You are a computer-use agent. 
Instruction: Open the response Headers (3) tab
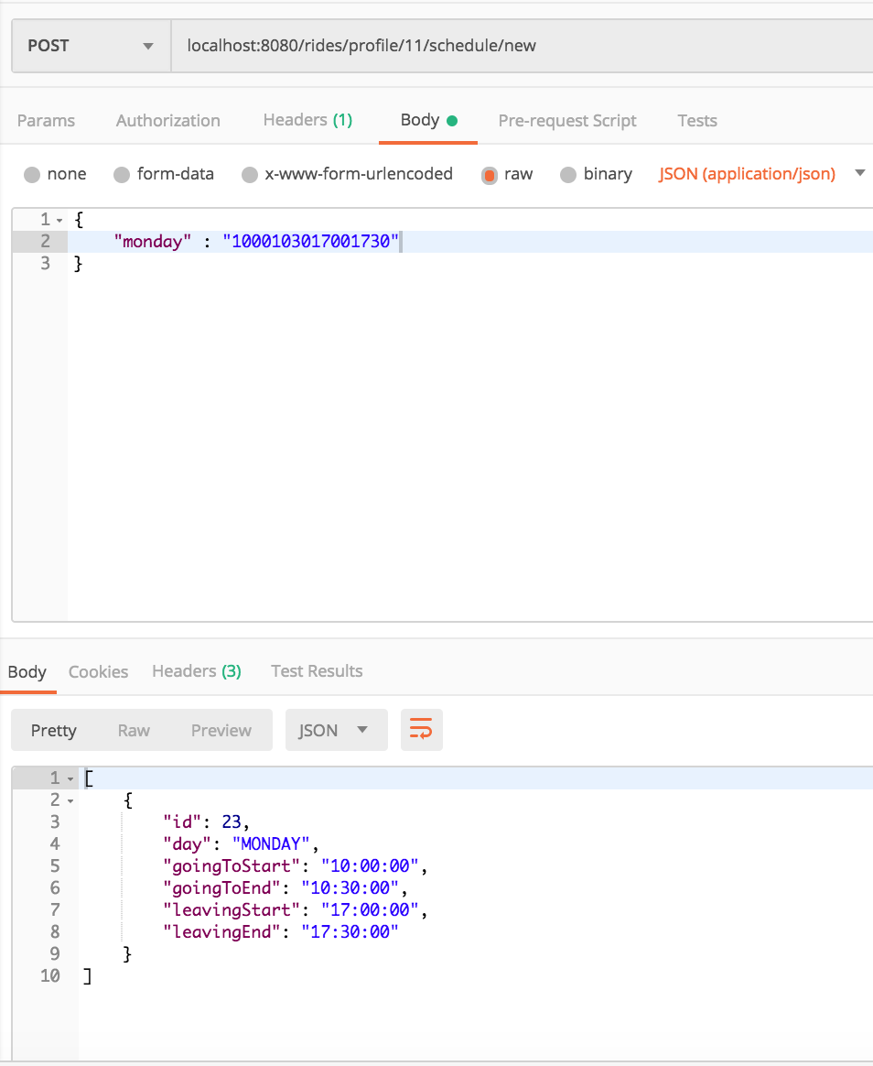tap(197, 671)
